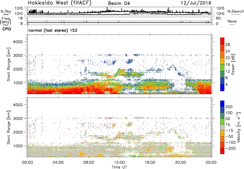Pick grey velocity segment between -15 and 15

coord(222,127)
